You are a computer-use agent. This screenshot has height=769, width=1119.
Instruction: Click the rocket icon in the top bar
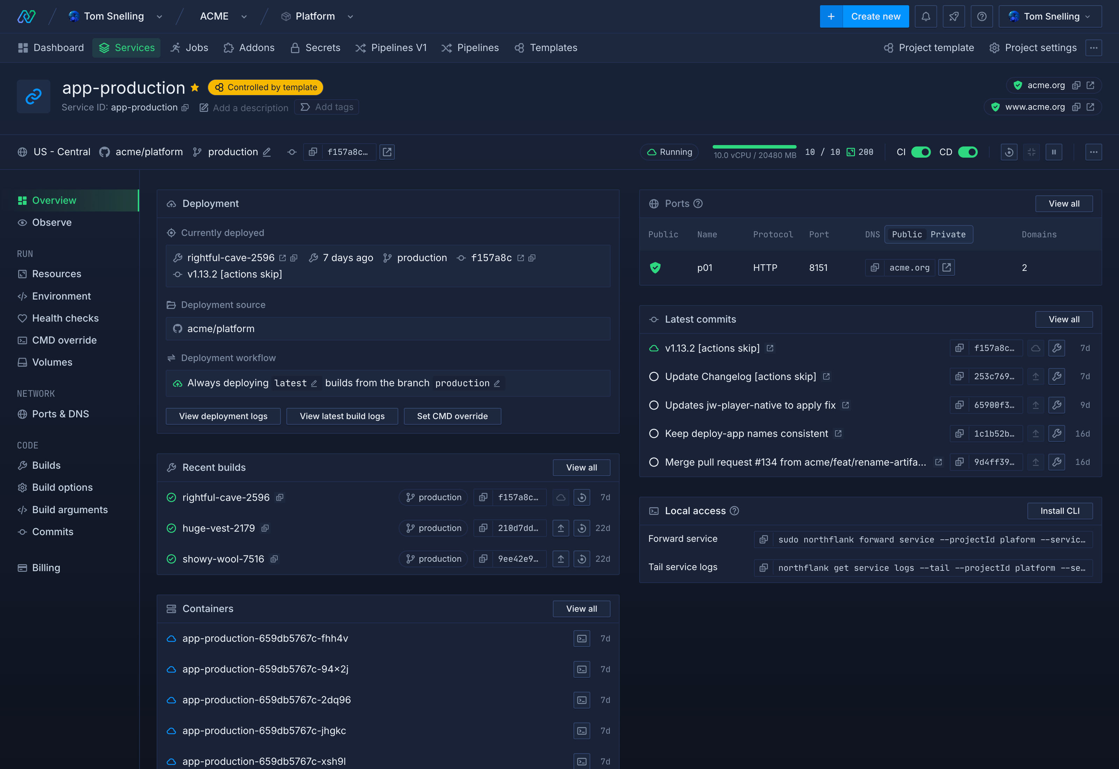[953, 16]
